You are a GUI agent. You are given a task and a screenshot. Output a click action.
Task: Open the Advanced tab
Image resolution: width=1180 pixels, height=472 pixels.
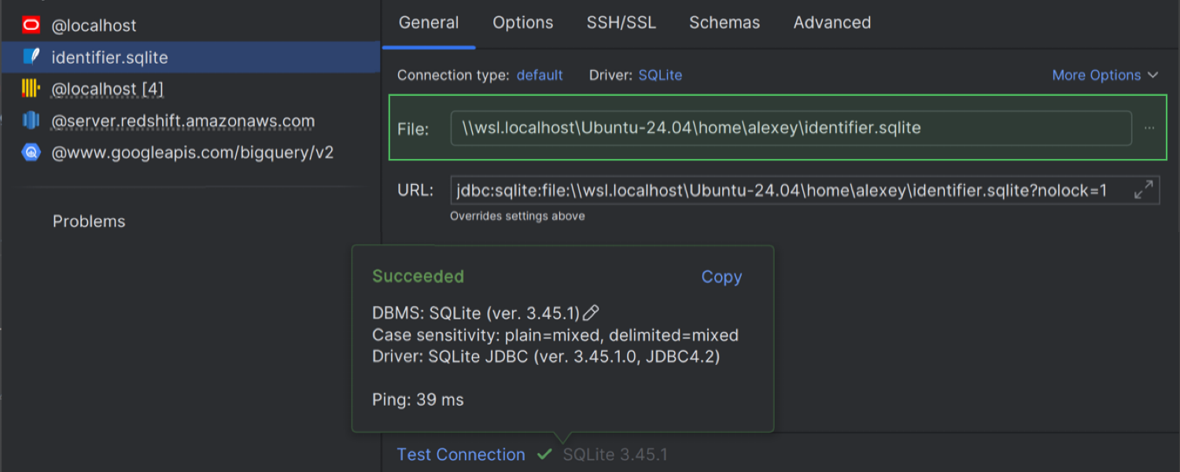click(832, 23)
